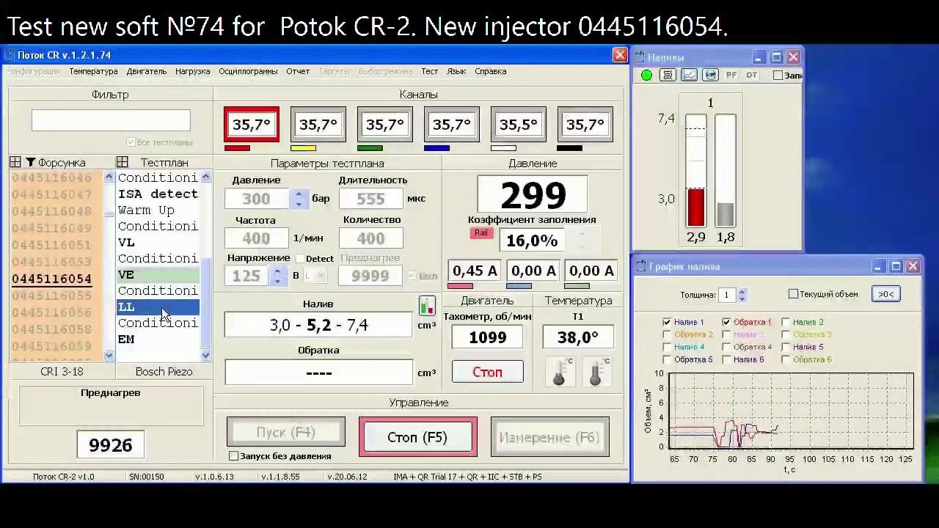Click down arrow of Форсунка list scrollbar
The width and height of the screenshot is (939, 528).
[x=109, y=356]
